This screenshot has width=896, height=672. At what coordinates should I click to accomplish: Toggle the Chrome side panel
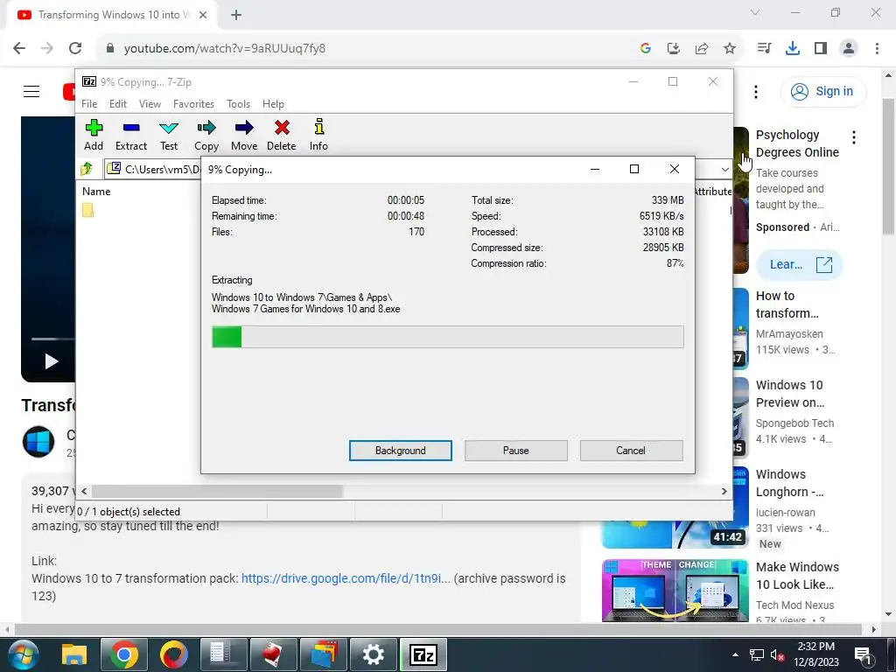(x=821, y=49)
